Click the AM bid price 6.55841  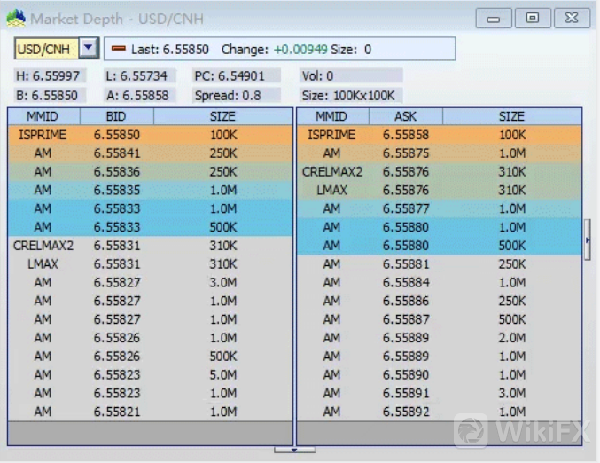coord(116,153)
